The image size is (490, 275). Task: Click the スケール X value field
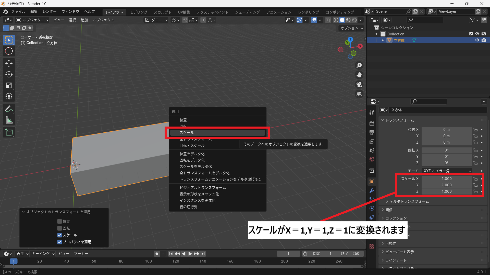(446, 179)
